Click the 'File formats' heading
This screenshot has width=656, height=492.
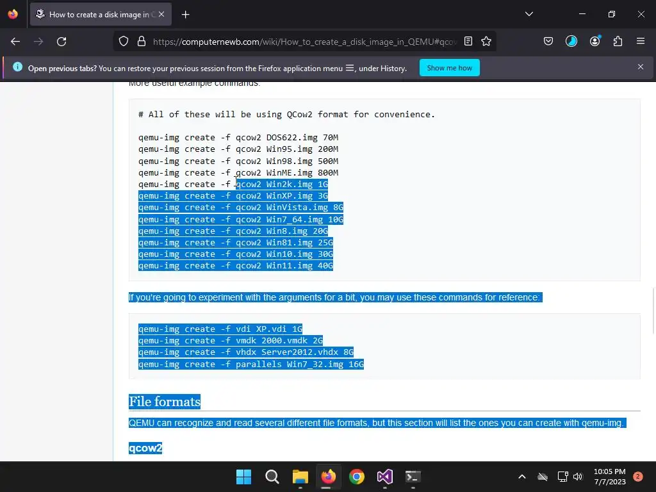165,402
